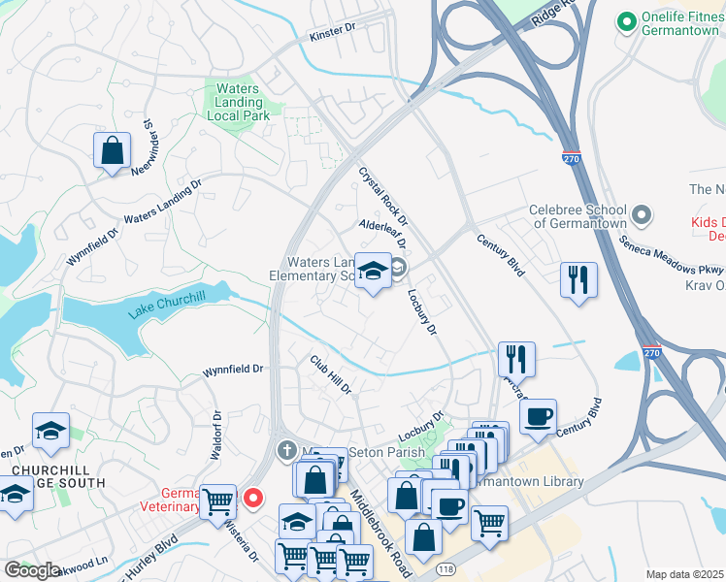Select the shopping bag marker by Middlebrook Road
This screenshot has width=726, height=582.
[x=423, y=539]
